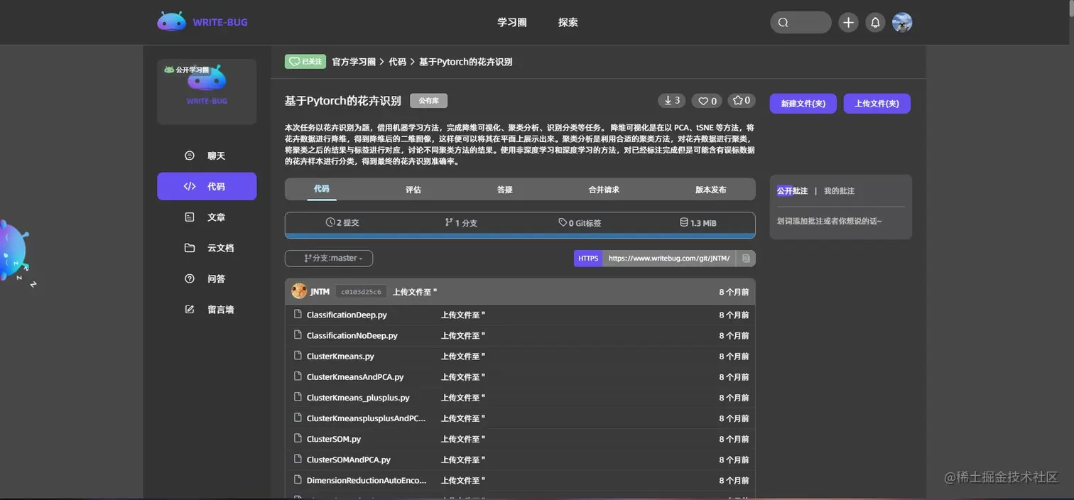Switch to the 答疑 tab
Image resolution: width=1074 pixels, height=500 pixels.
tap(505, 190)
